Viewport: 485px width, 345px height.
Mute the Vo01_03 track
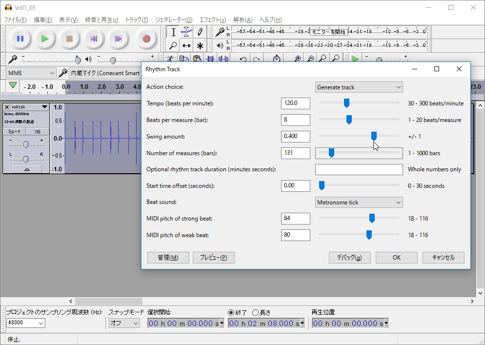coord(14,131)
